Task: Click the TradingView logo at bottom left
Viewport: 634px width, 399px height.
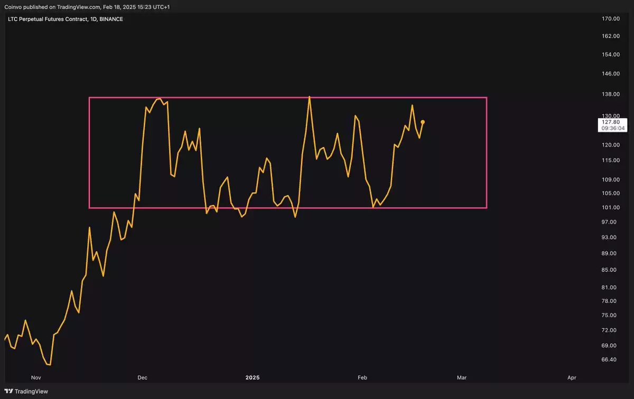Action: (x=26, y=392)
